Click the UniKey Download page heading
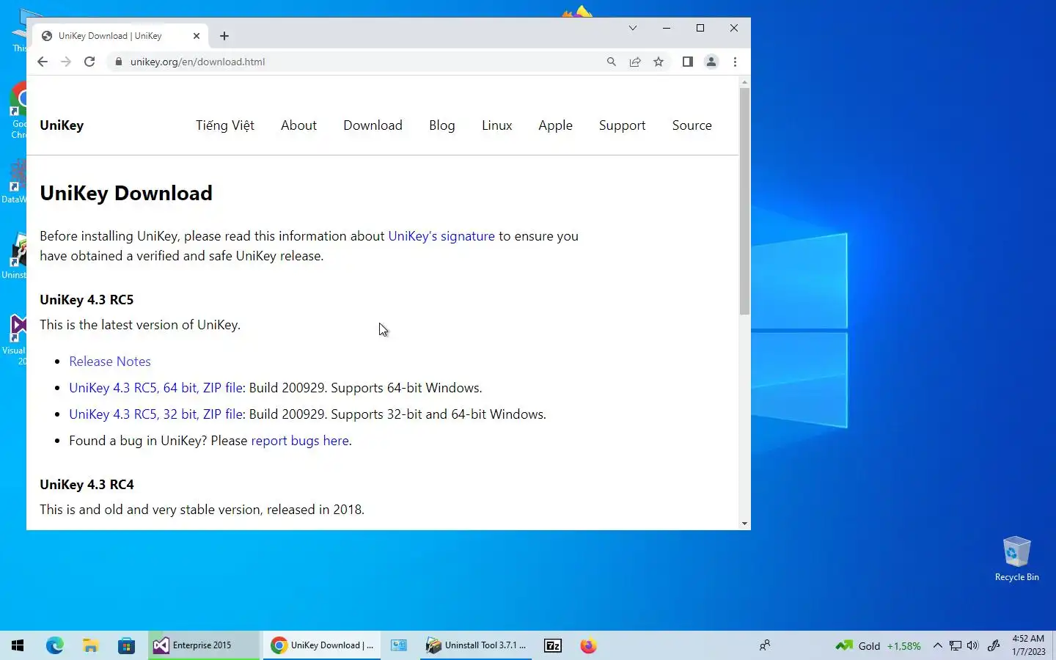This screenshot has width=1056, height=660. pyautogui.click(x=126, y=193)
